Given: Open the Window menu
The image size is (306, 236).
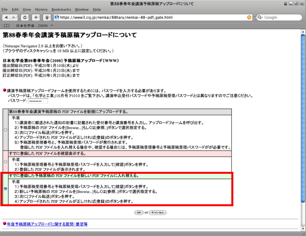Looking at the screenshot, I should (x=82, y=9).
